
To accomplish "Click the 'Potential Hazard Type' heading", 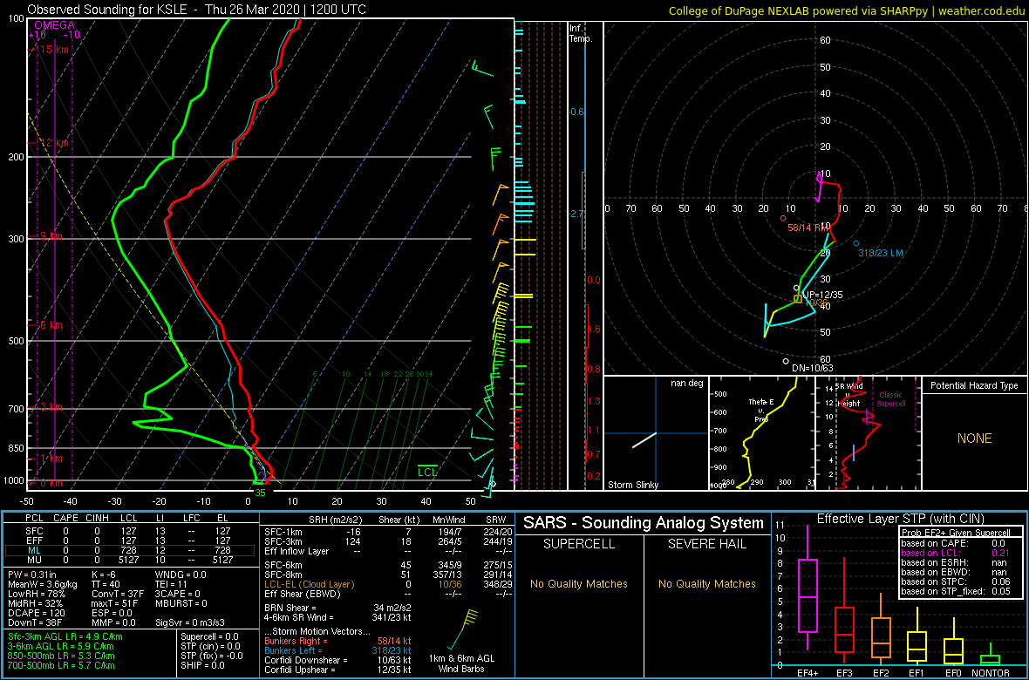I will click(x=974, y=386).
